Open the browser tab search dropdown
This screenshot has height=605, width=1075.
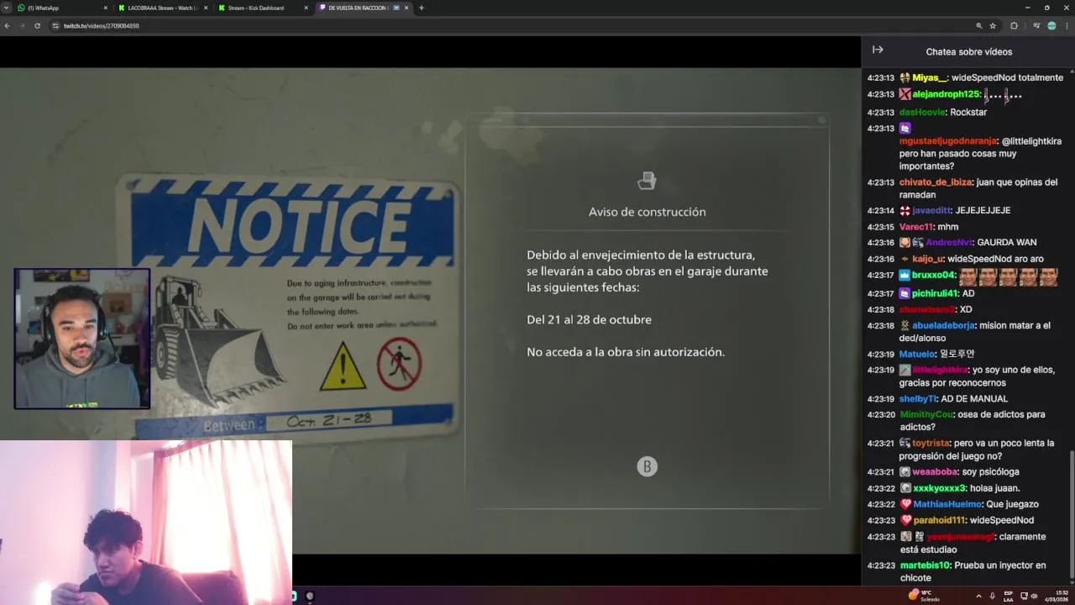(x=7, y=8)
